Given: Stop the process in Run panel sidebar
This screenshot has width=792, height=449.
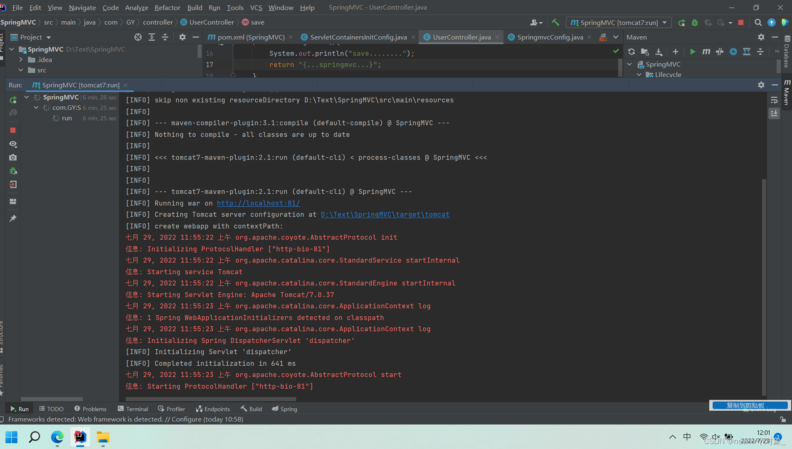Looking at the screenshot, I should tap(13, 130).
